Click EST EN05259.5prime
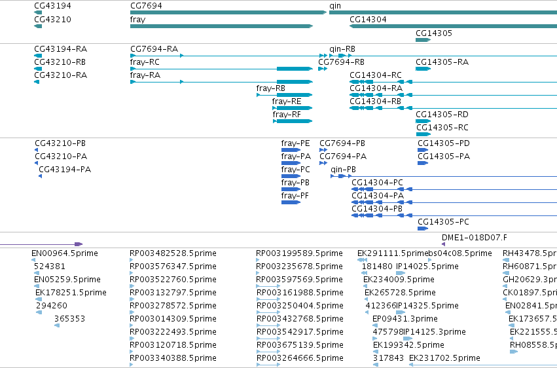 38,286
